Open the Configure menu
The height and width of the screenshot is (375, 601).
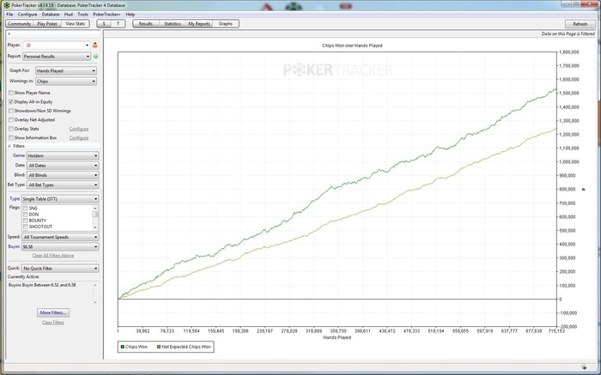tap(27, 15)
